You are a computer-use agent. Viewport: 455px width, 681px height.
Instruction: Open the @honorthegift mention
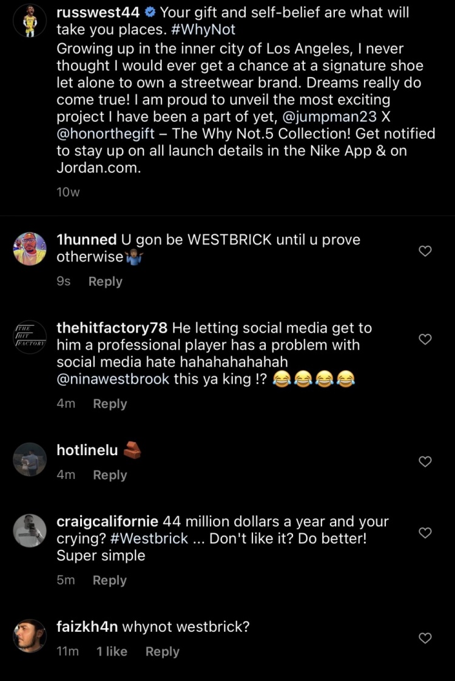pos(106,134)
